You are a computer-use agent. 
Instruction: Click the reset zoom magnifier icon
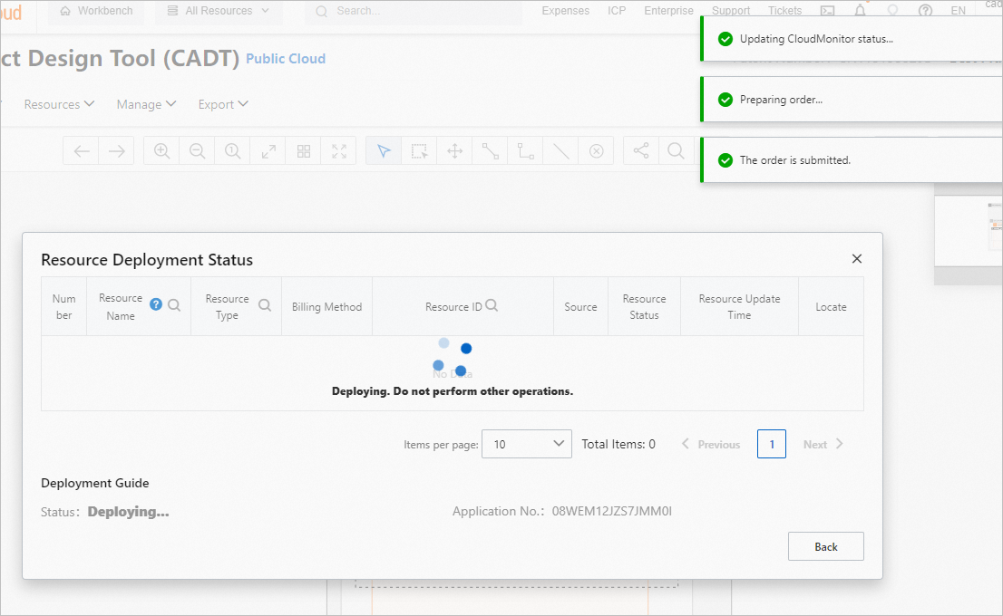pos(232,151)
